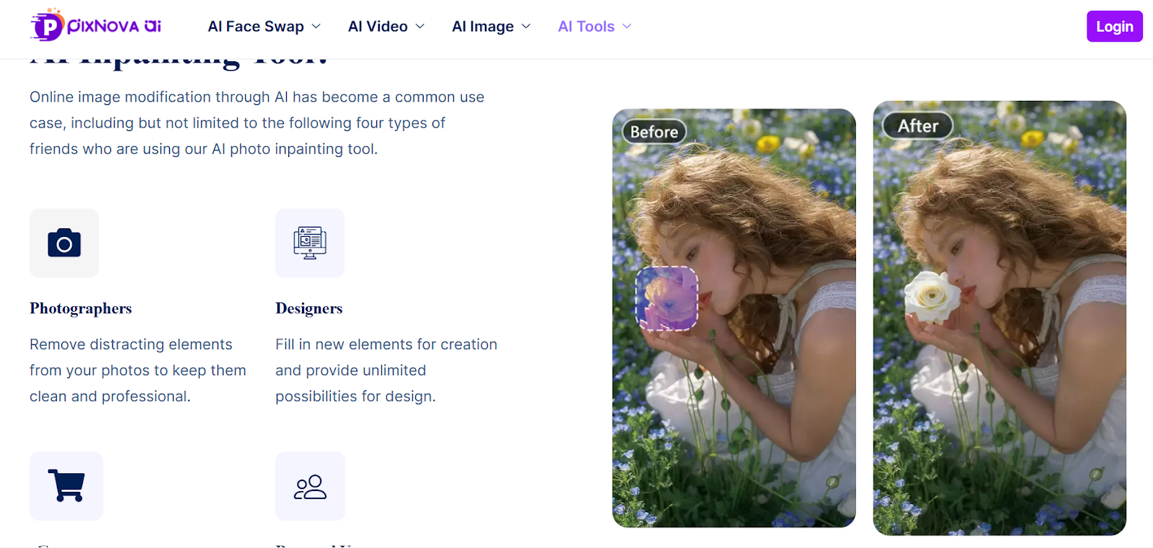This screenshot has width=1153, height=548.
Task: Click the Before label badge
Action: coord(654,132)
